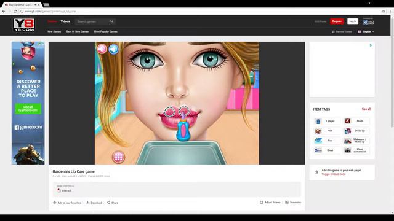Screen dimensions: 394x221
Task: Click browser Reload button
Action: [15, 11]
